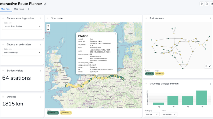The height and width of the screenshot is (119, 213).
Task: Grab drag handle of Rail Network card
Action: coord(146,18)
